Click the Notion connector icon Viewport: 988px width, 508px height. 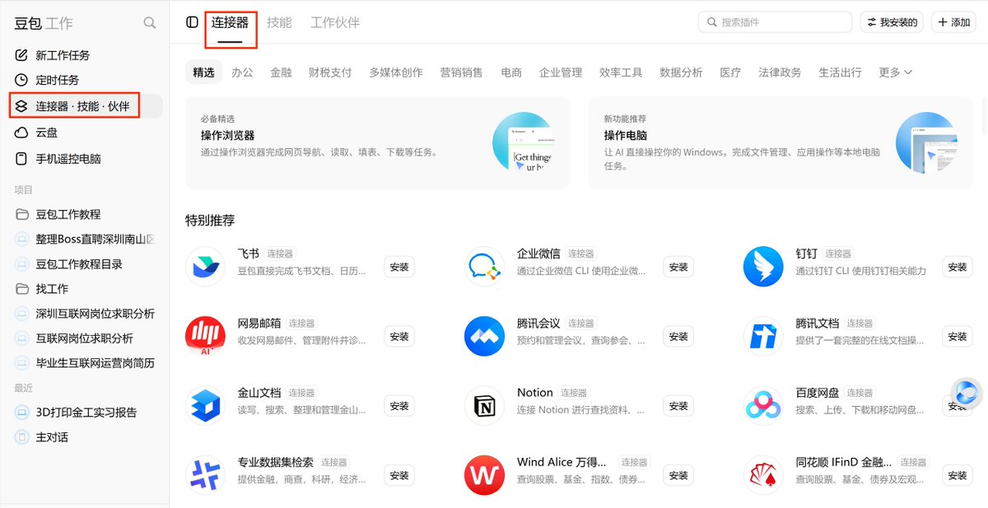pyautogui.click(x=484, y=405)
